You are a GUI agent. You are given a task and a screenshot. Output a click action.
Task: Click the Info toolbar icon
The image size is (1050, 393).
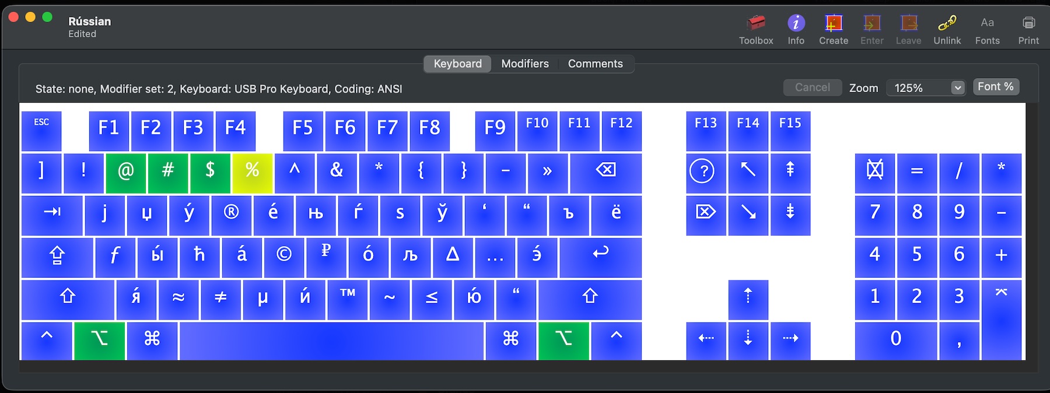coord(796,23)
